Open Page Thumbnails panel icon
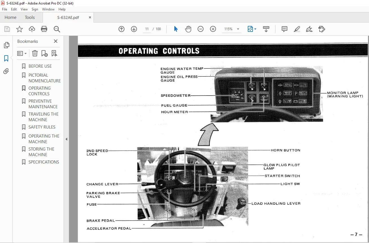The image size is (369, 243). click(6, 45)
